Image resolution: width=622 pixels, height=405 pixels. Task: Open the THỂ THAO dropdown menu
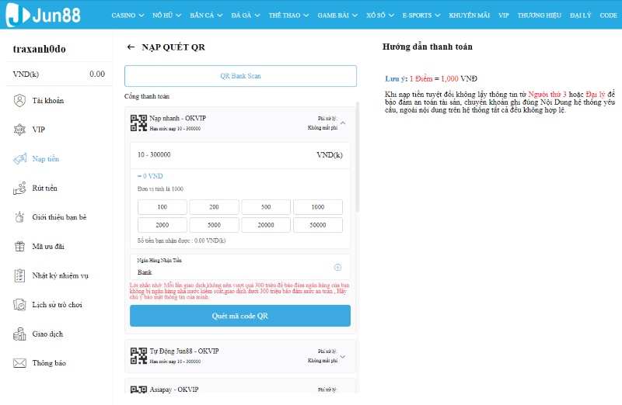coord(288,15)
